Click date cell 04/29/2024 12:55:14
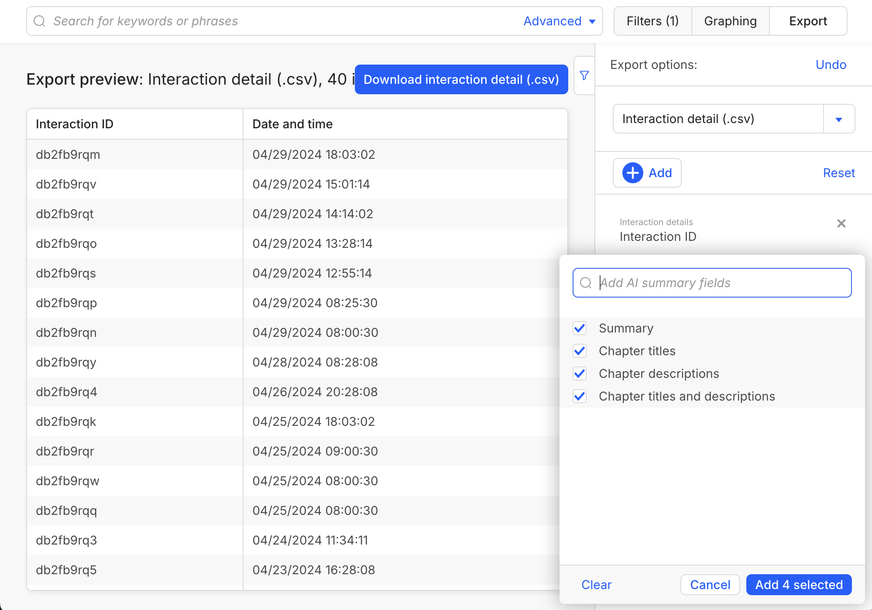This screenshot has height=610, width=872. [312, 273]
